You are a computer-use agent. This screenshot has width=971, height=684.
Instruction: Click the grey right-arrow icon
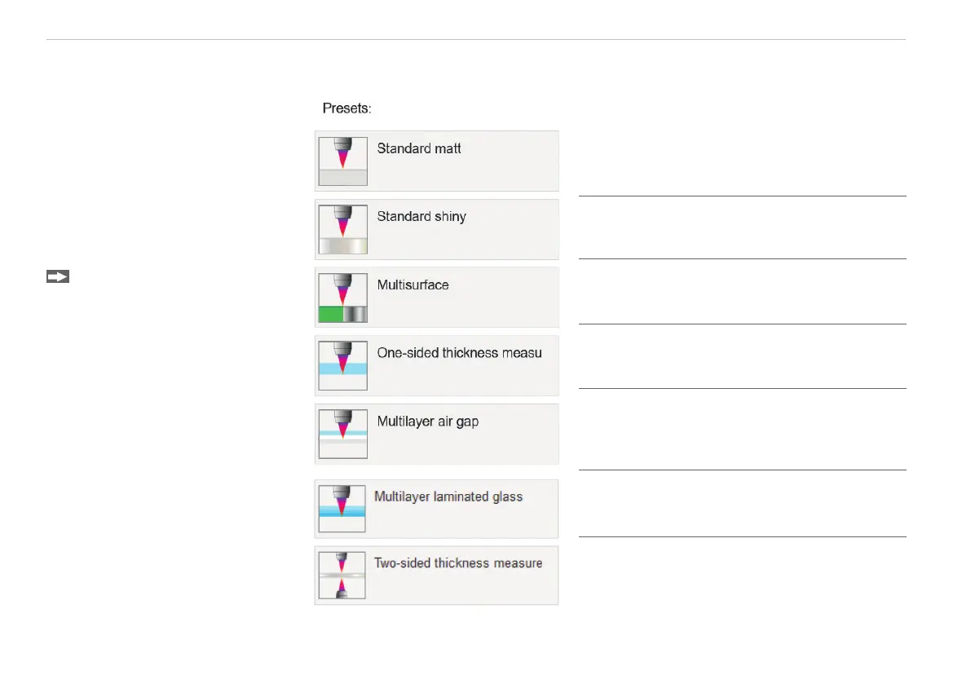(x=58, y=276)
